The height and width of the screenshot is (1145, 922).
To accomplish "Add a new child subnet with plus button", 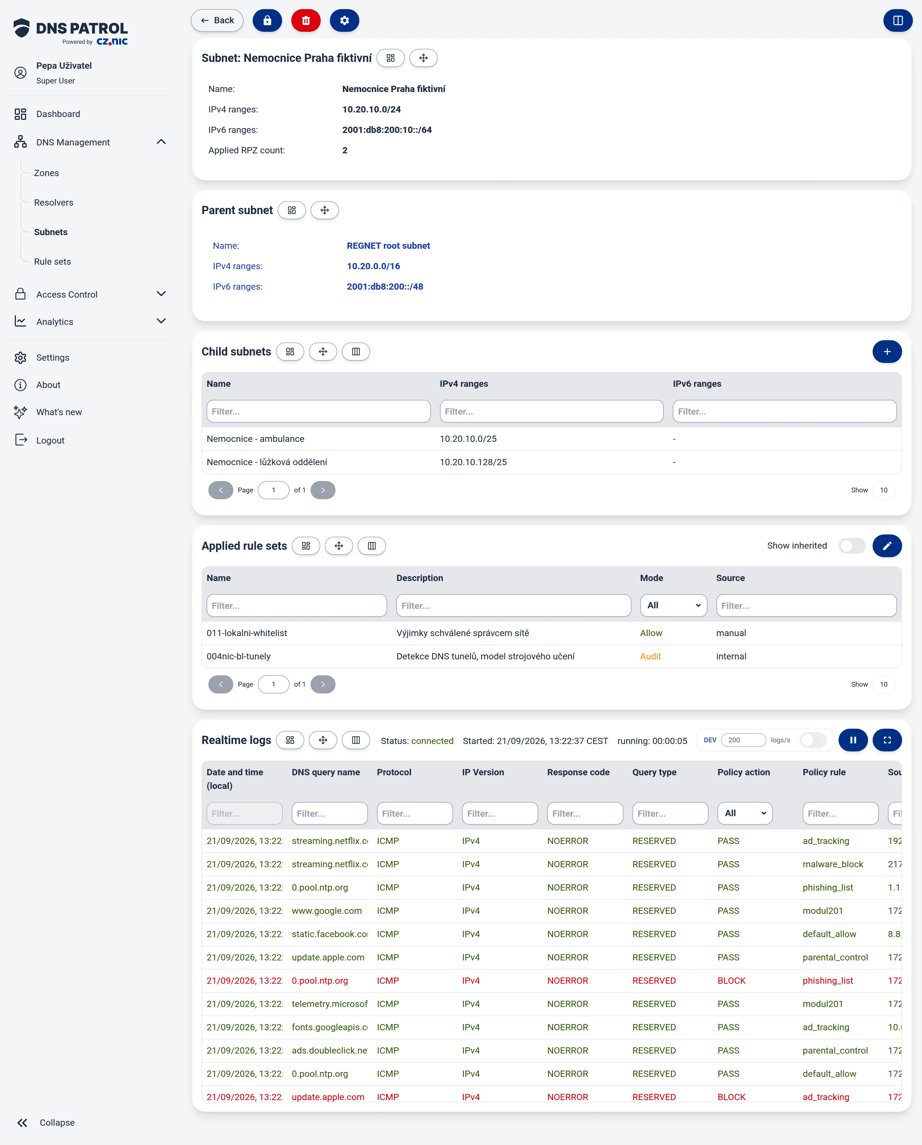I will click(887, 352).
